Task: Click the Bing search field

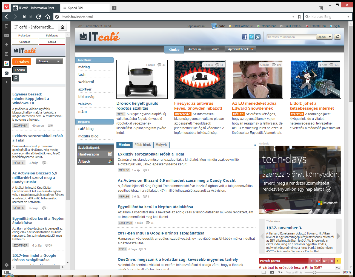Action: pyautogui.click(x=327, y=17)
